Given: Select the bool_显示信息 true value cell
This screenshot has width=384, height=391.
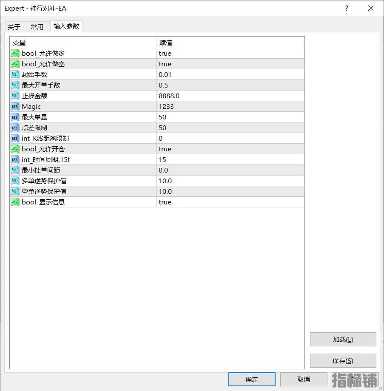Looking at the screenshot, I should tap(230, 202).
